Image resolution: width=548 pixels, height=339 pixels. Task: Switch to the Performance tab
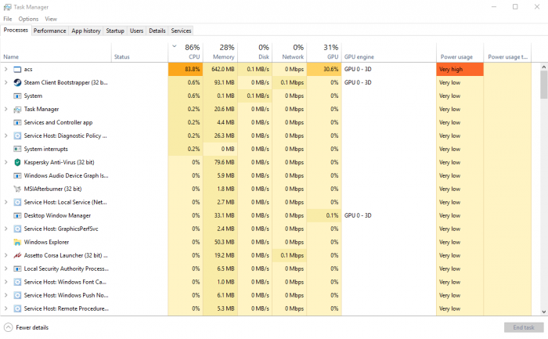pos(49,31)
